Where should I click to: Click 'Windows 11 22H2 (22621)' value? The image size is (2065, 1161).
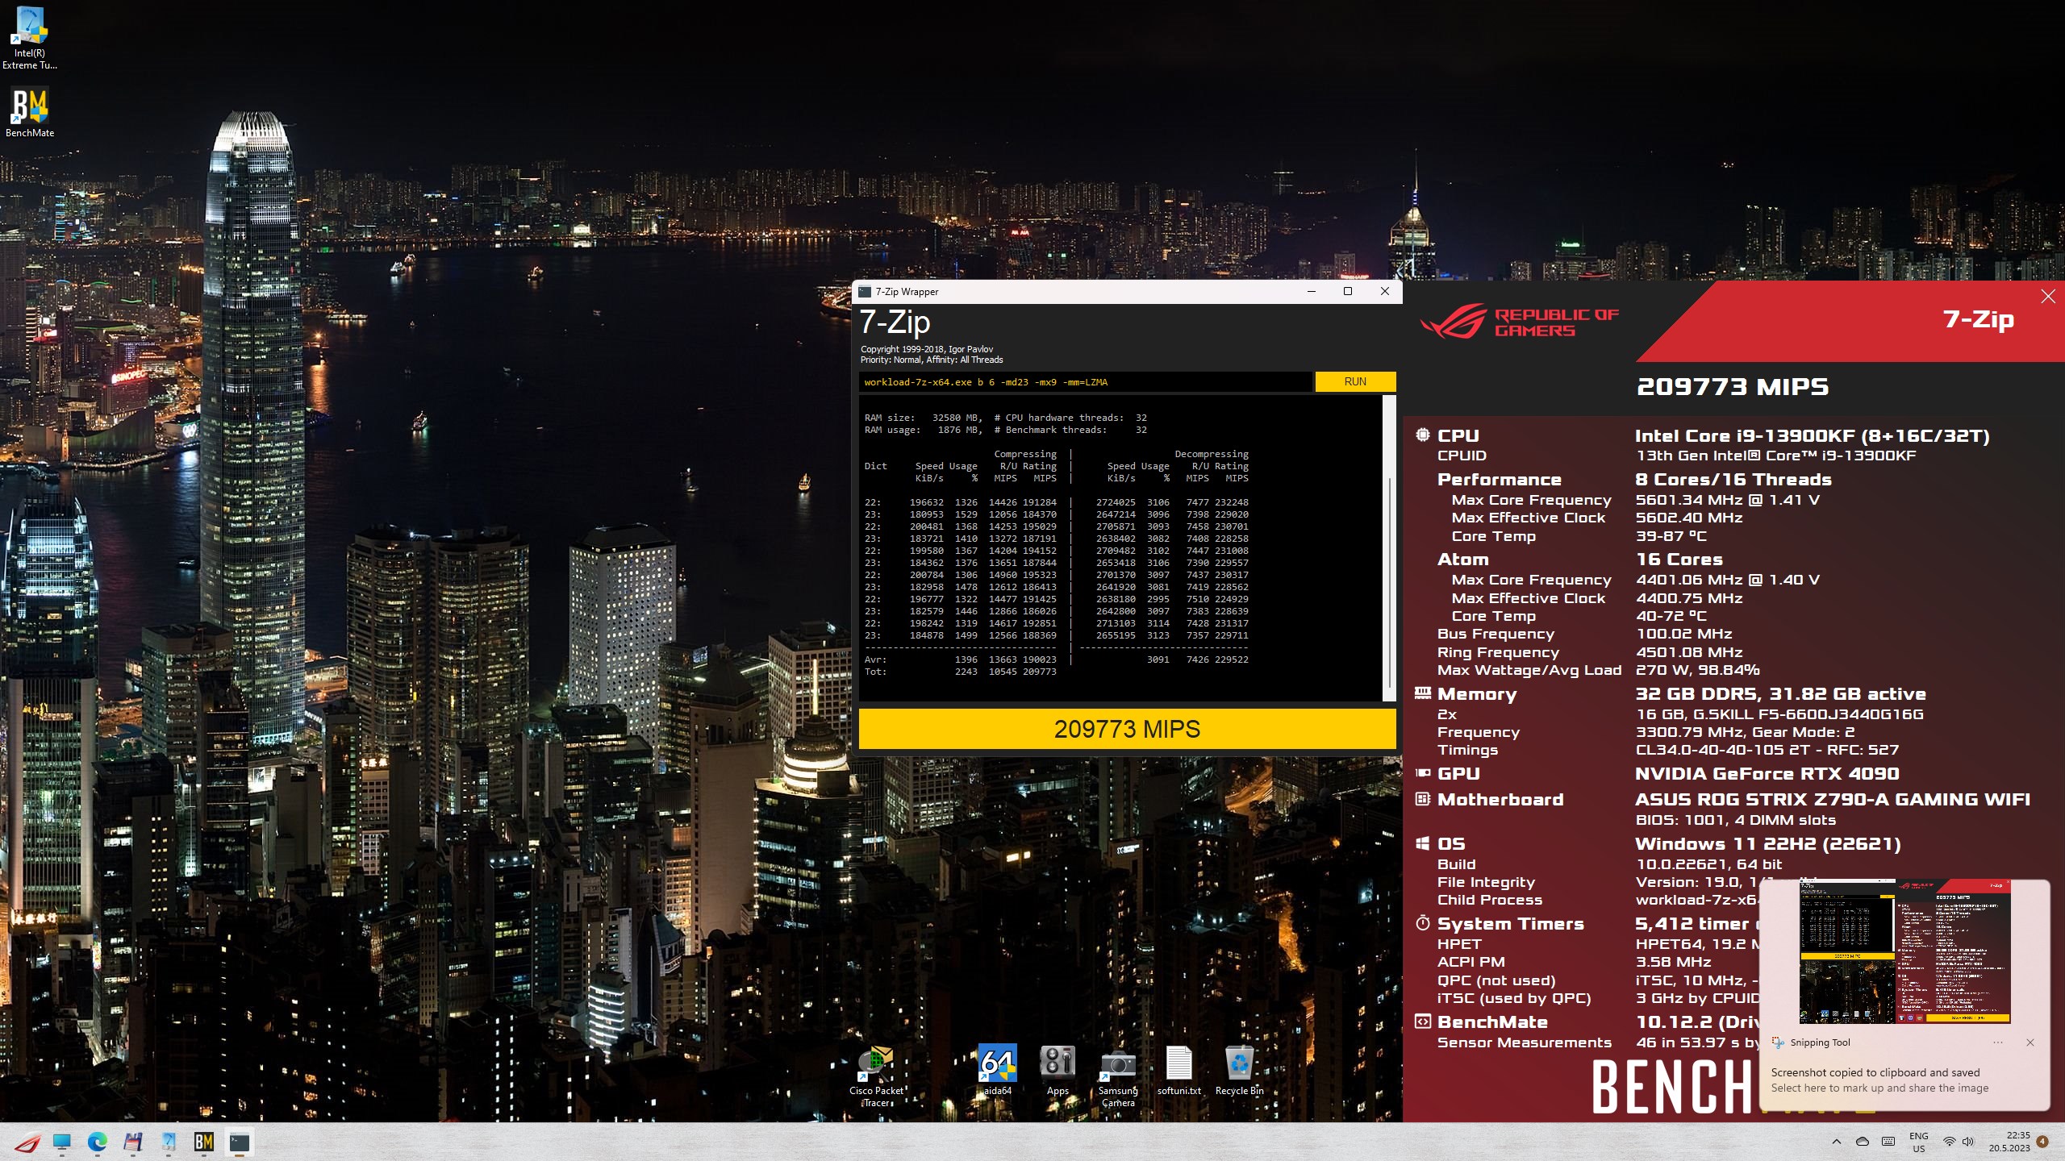tap(1768, 844)
